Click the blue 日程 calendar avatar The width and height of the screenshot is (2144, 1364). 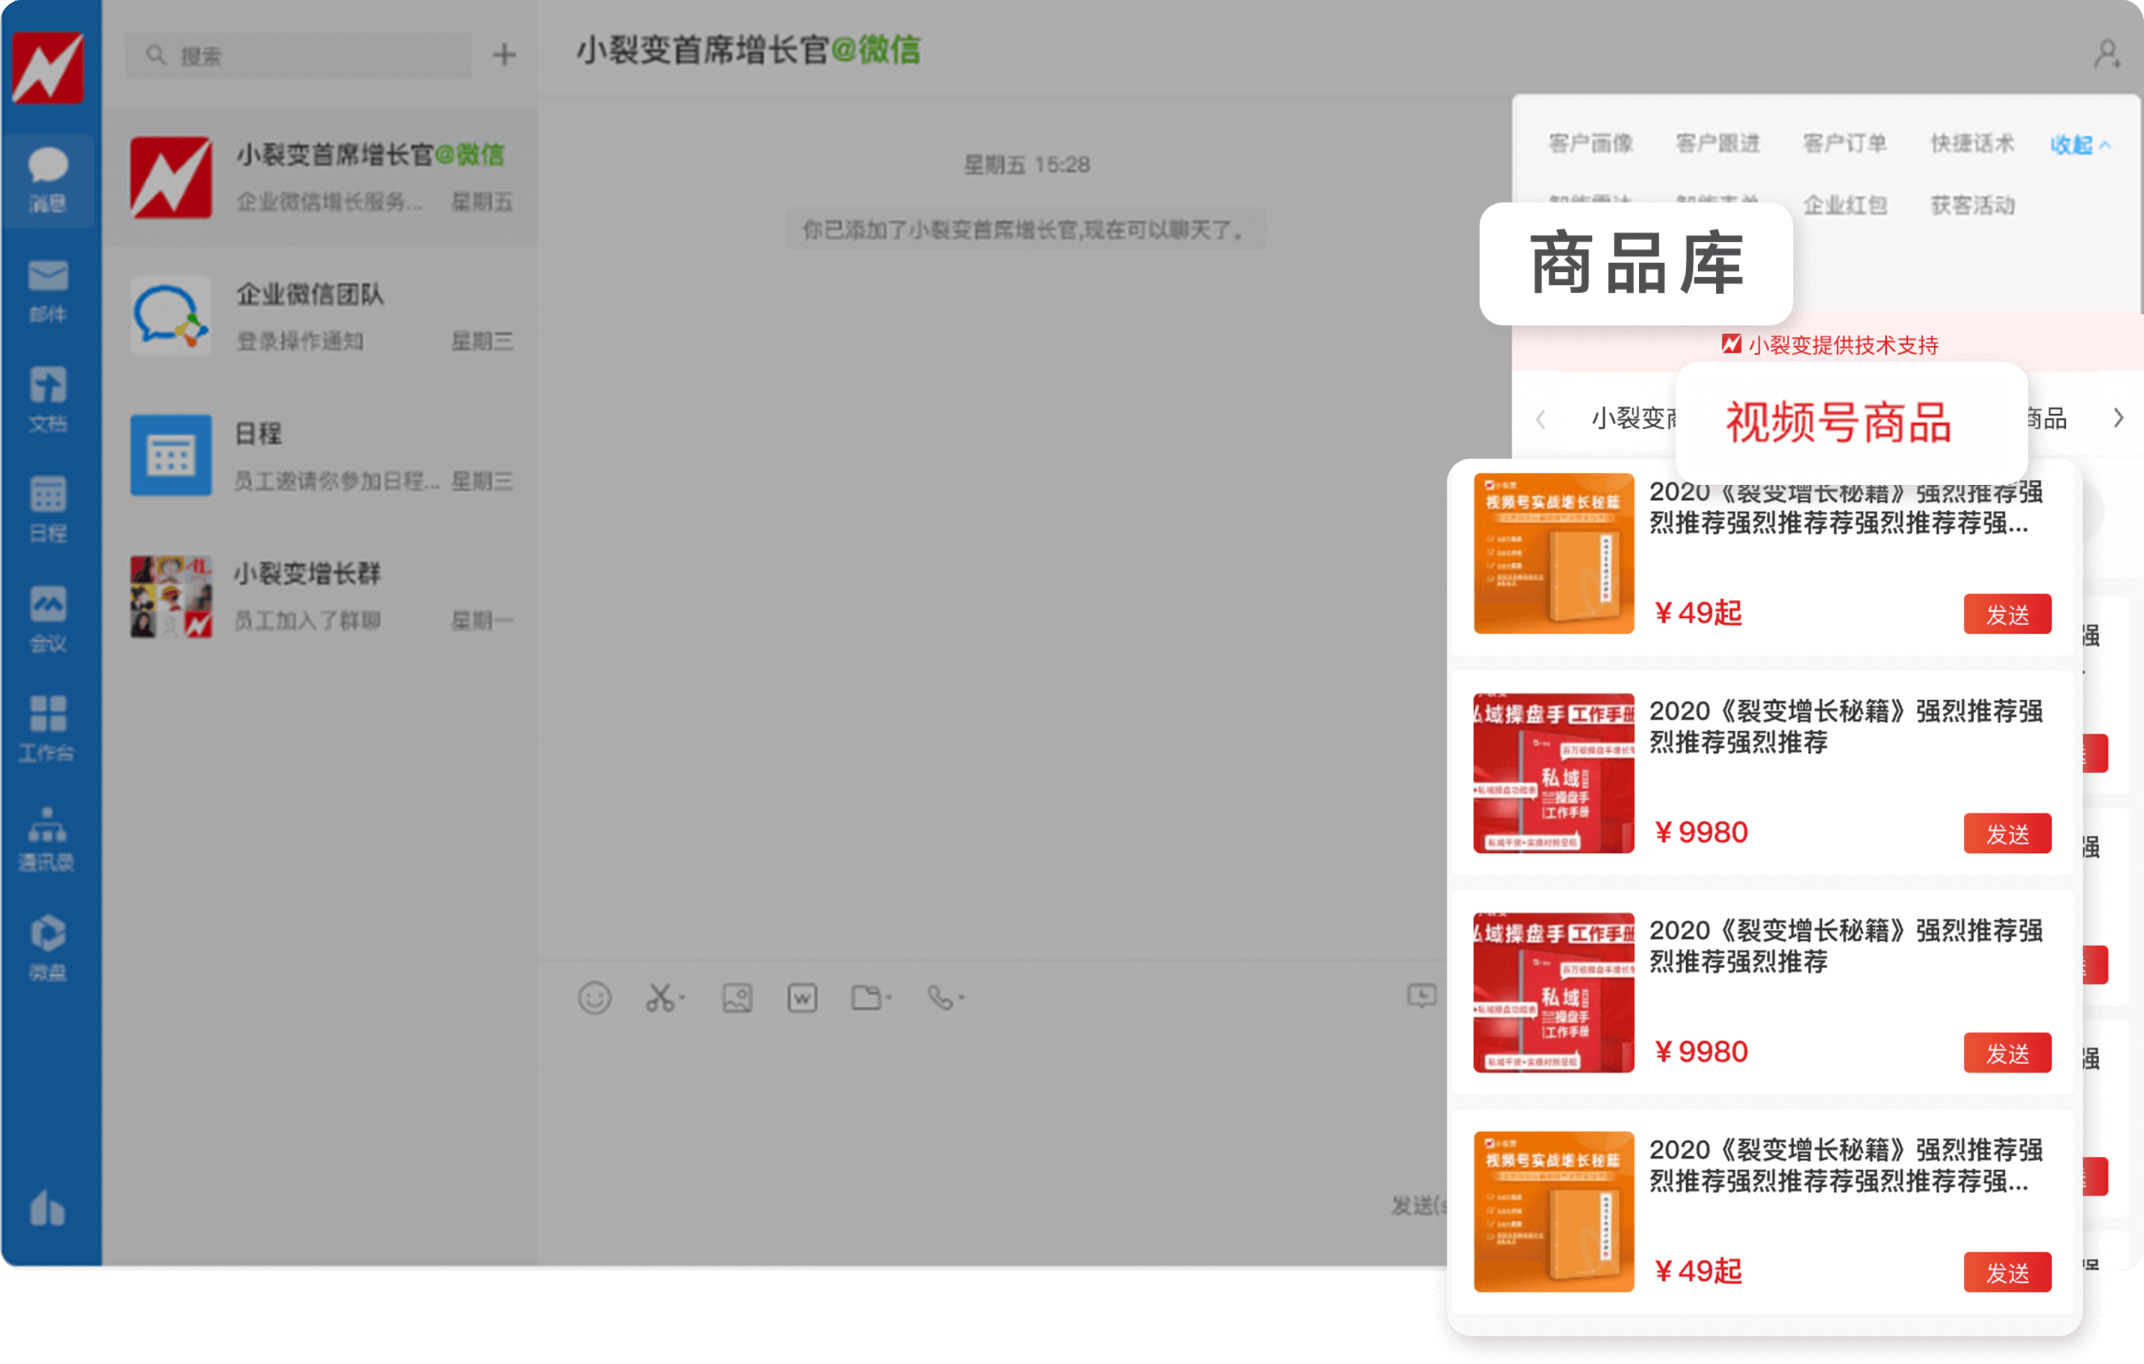point(171,456)
